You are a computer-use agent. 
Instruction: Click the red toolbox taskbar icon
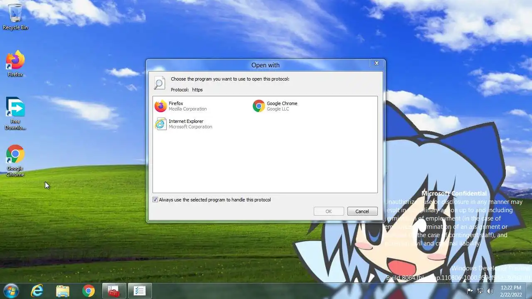[x=114, y=291]
